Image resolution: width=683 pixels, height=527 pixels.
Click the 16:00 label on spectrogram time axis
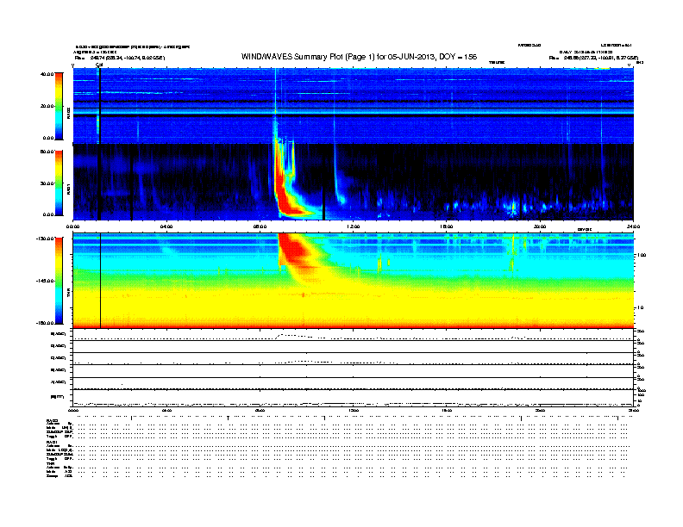[447, 226]
